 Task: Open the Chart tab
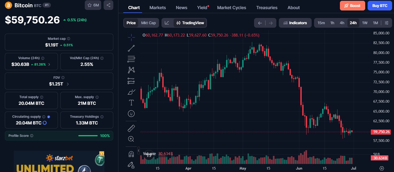tap(134, 8)
